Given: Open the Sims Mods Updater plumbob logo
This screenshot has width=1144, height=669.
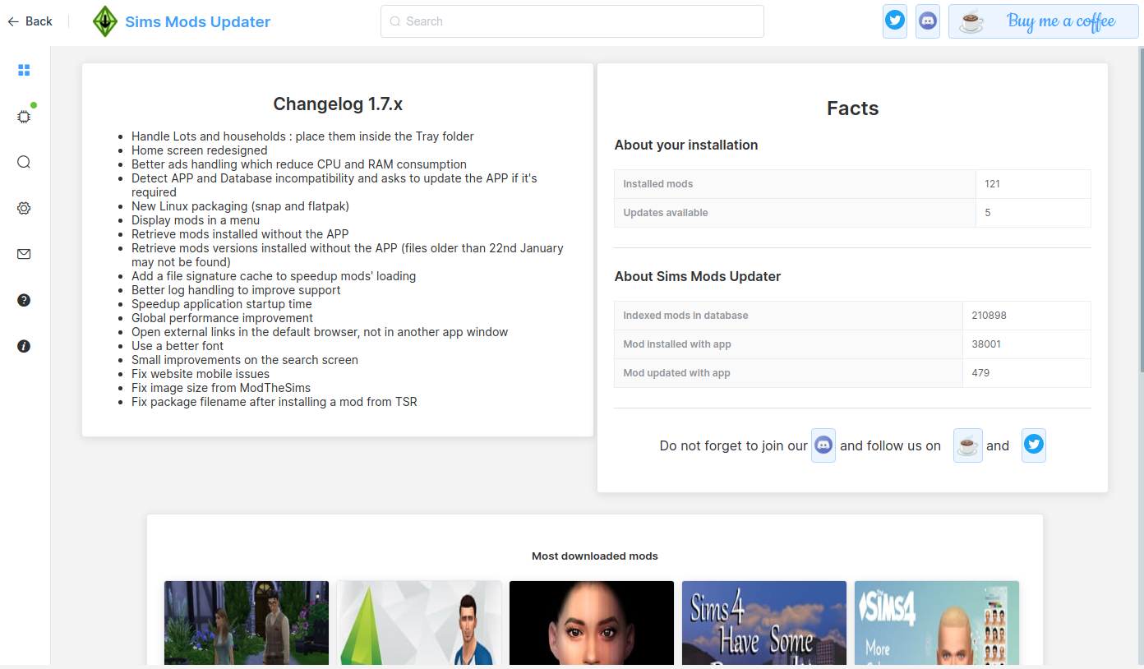Looking at the screenshot, I should tap(105, 21).
